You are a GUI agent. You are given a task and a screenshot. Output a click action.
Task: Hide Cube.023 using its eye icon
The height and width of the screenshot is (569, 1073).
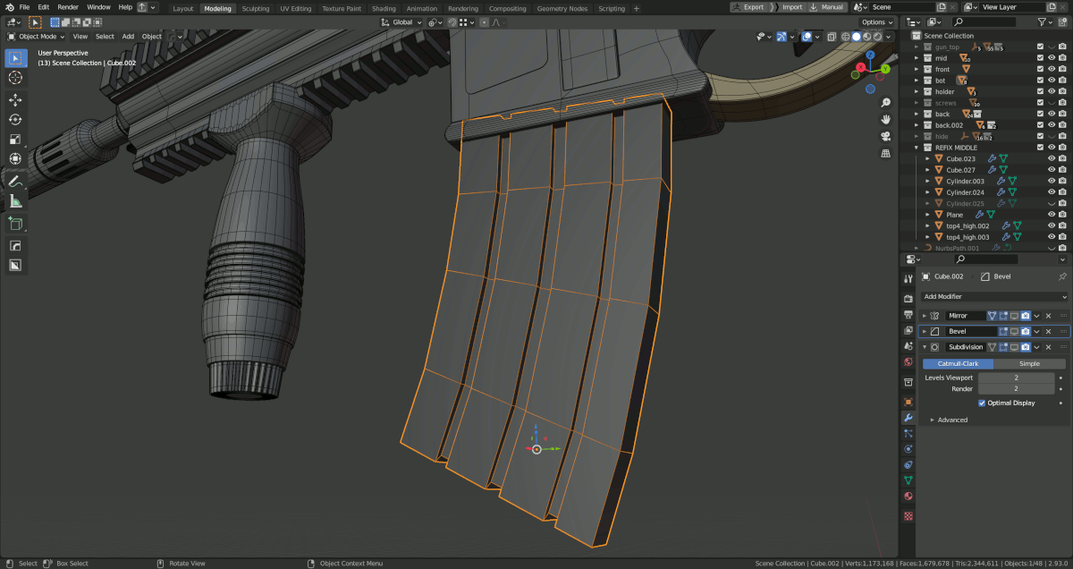[x=1052, y=158]
